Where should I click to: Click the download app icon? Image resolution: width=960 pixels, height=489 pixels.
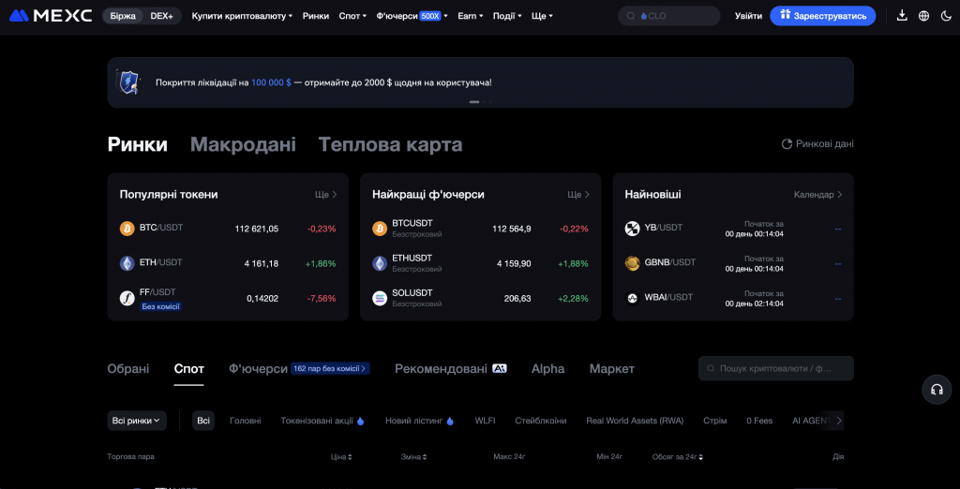(x=902, y=16)
